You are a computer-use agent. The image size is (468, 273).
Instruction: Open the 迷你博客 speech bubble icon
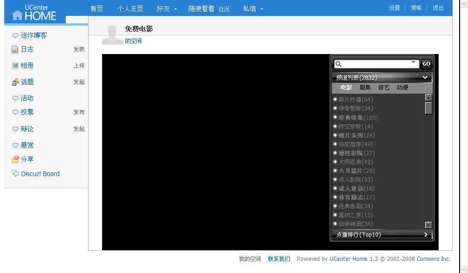point(15,35)
